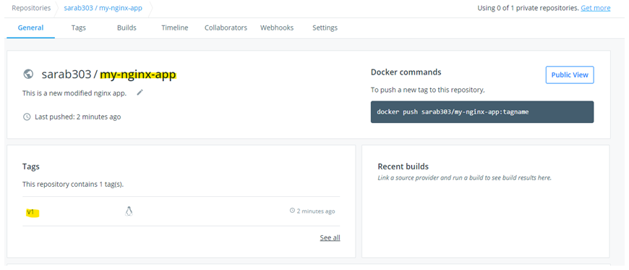
Task: Click the pencil edit description icon
Action: pos(140,93)
